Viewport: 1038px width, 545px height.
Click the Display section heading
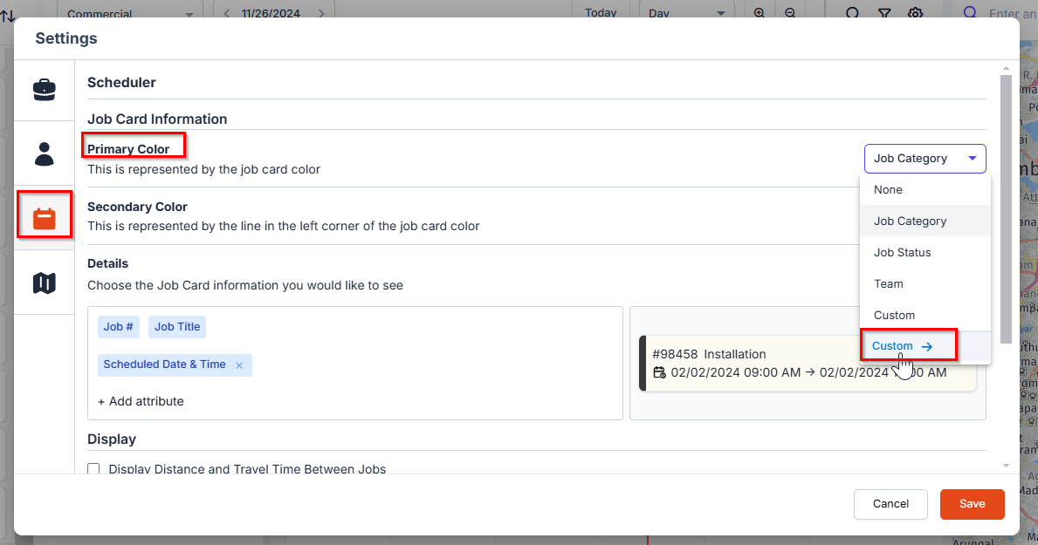coord(112,439)
